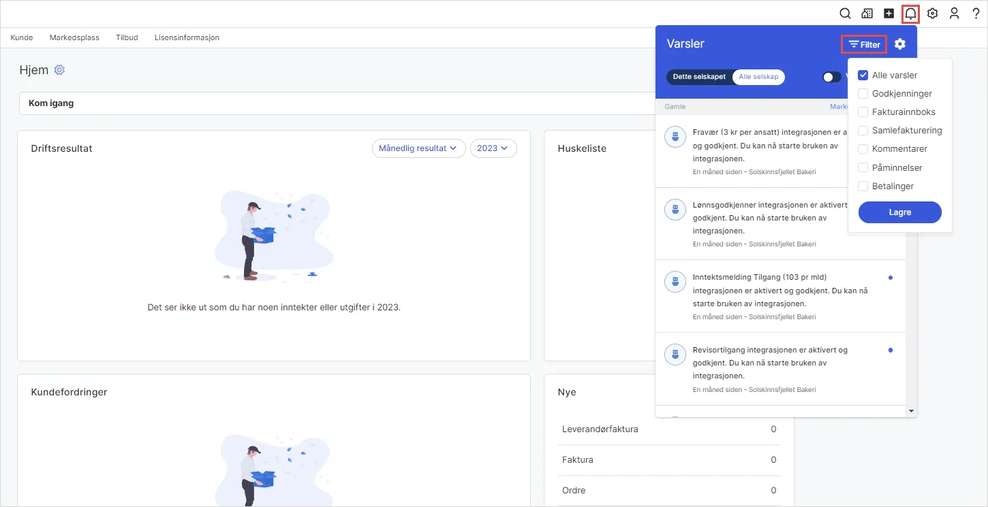This screenshot has width=988, height=507.
Task: Open Varsler panel settings gear
Action: (x=900, y=44)
